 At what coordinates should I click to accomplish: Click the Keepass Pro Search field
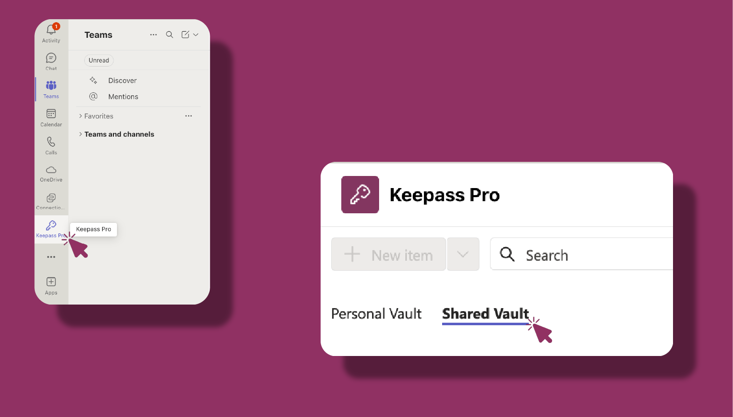[582, 255]
